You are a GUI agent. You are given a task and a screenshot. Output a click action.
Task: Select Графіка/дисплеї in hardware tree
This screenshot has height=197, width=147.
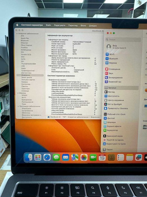click(x=28, y=71)
